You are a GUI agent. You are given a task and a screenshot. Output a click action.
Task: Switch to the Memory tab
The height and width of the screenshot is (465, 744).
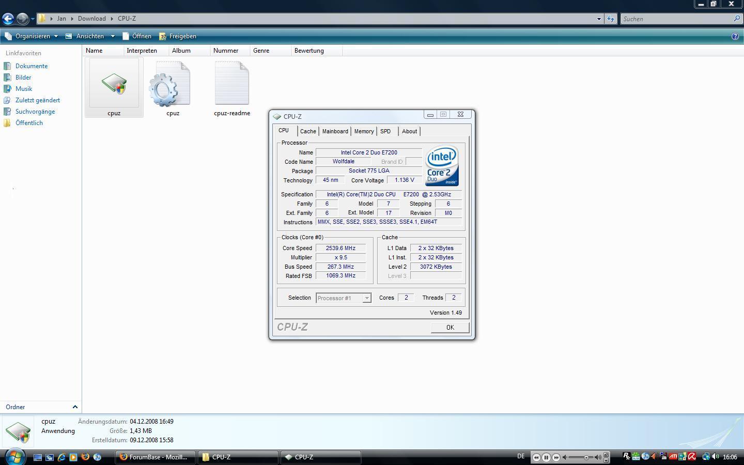point(364,131)
